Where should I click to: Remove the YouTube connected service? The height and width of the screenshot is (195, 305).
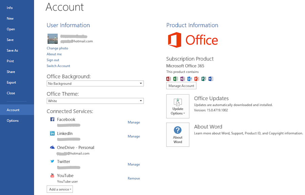point(134,178)
